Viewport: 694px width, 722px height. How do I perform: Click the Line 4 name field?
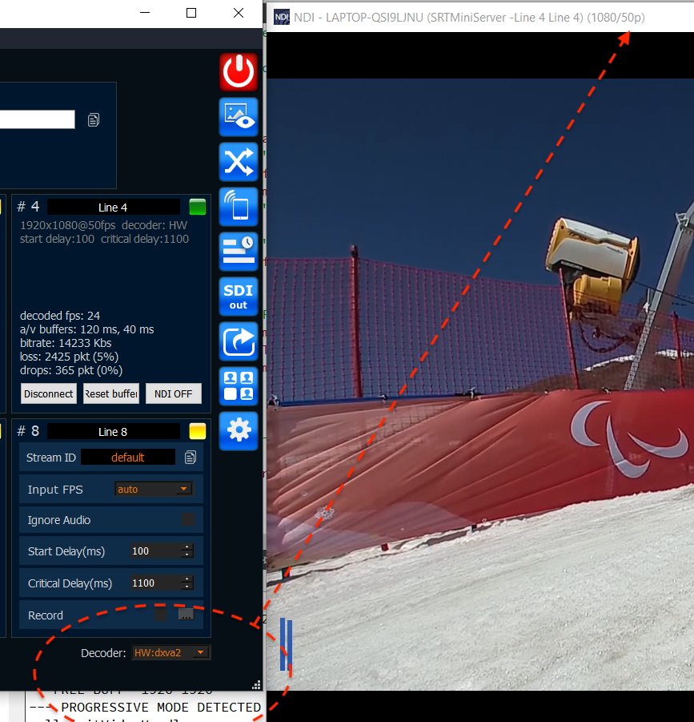113,208
